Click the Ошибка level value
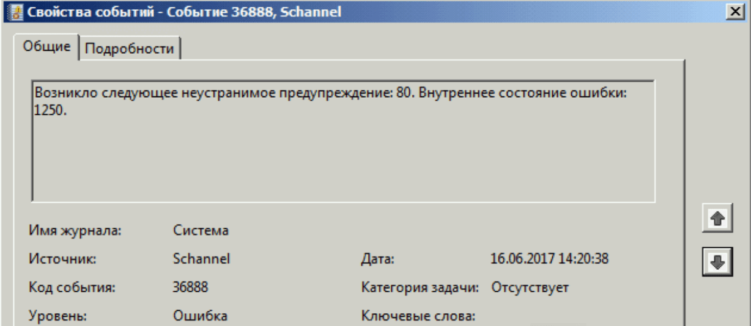 pos(200,316)
